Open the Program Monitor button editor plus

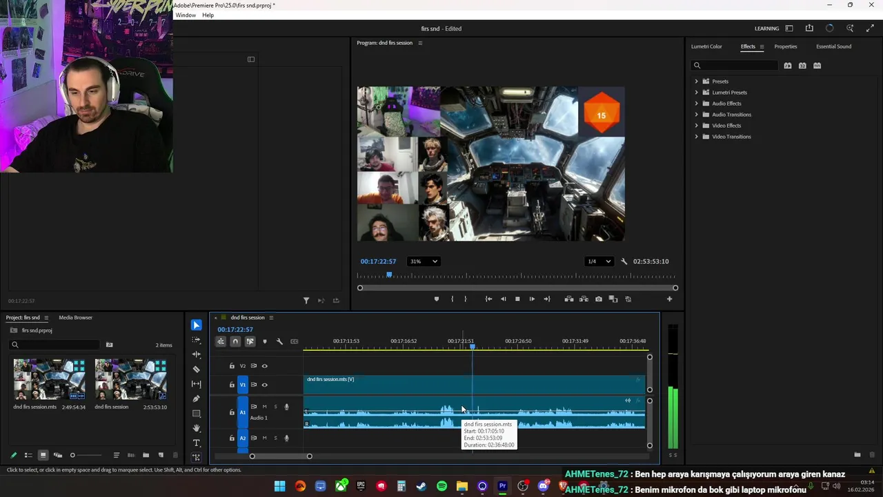pyautogui.click(x=669, y=299)
